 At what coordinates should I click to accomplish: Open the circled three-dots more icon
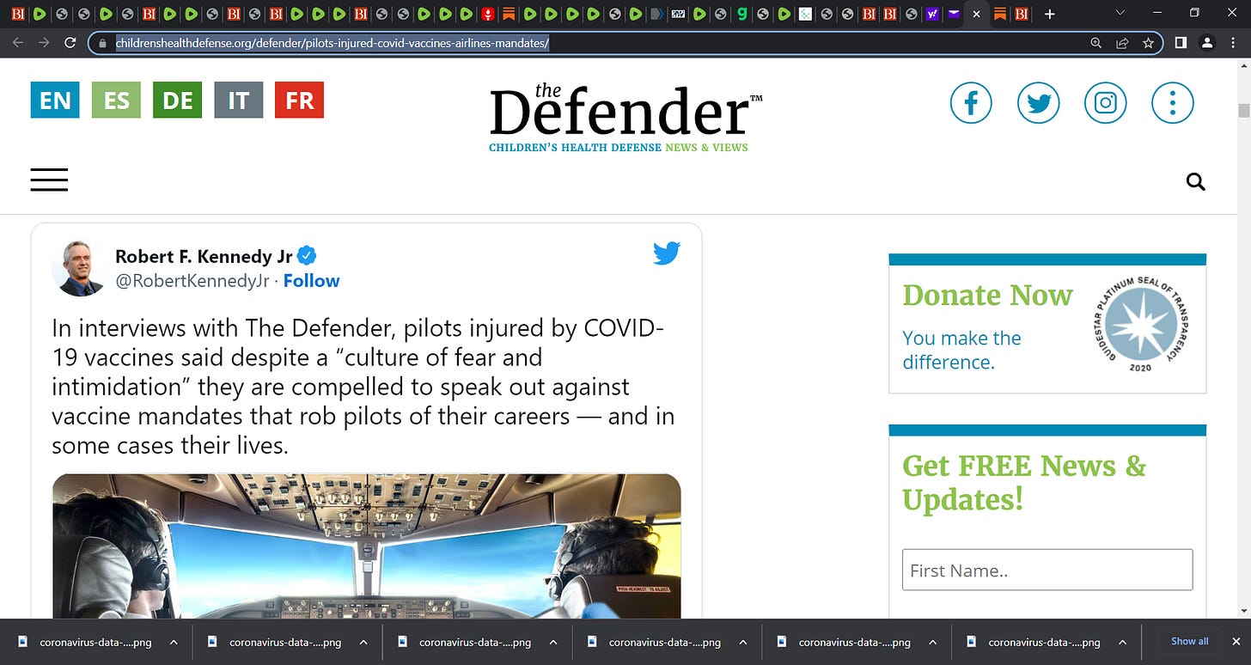1172,103
